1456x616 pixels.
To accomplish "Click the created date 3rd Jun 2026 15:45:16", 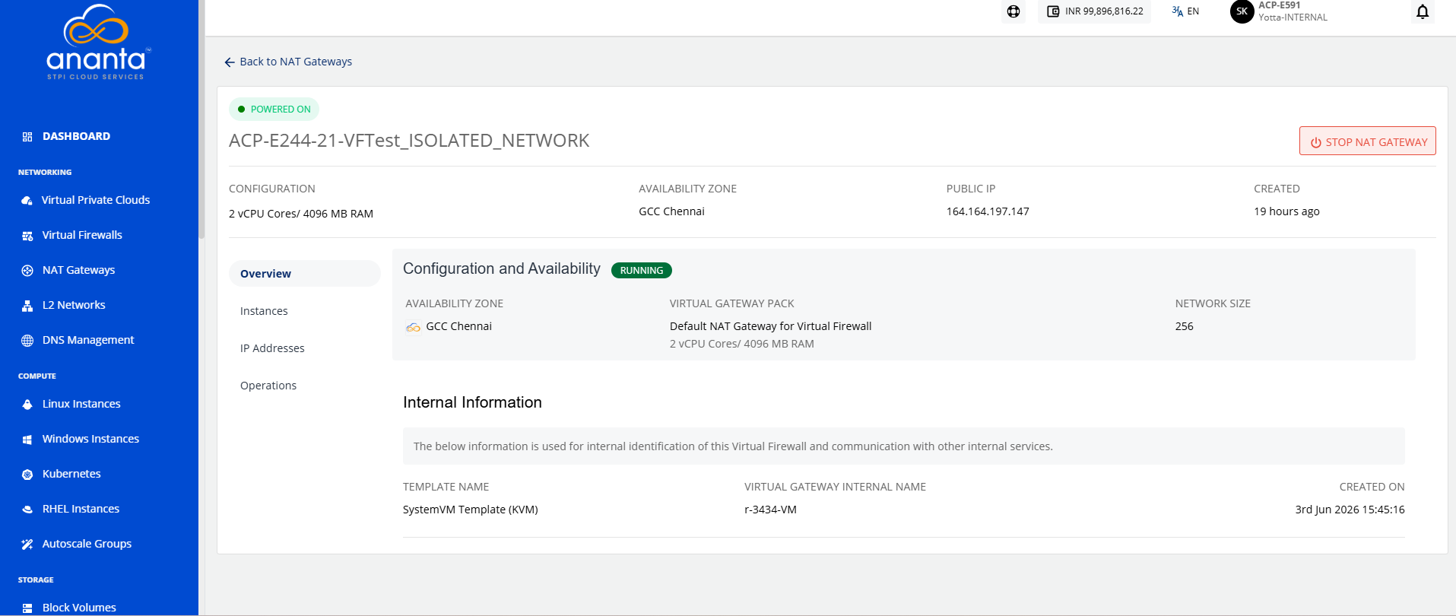I will coord(1350,510).
